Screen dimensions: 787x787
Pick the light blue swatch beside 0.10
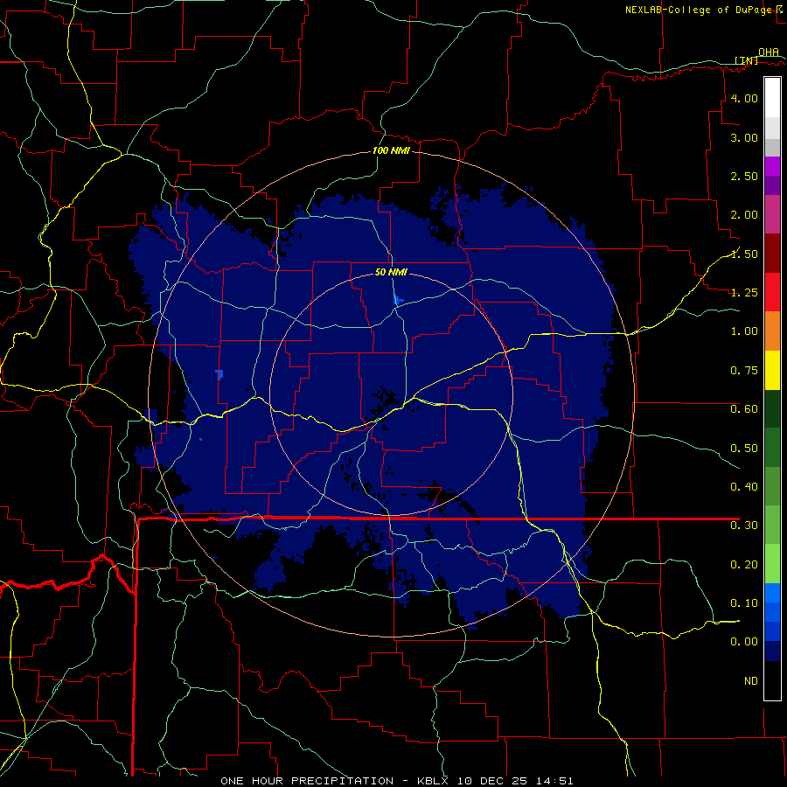[772, 593]
